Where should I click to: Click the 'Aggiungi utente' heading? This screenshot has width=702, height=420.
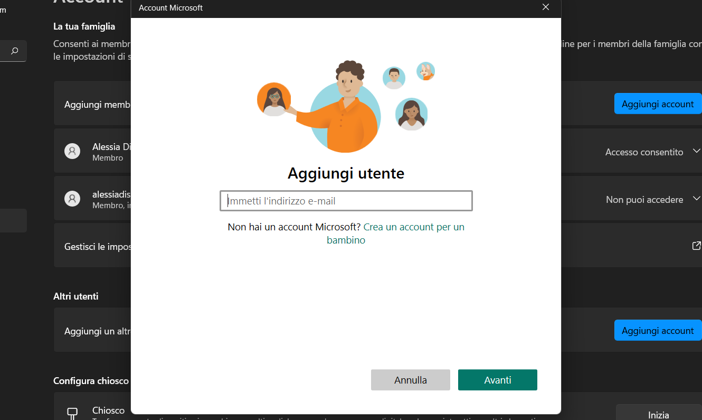(346, 173)
